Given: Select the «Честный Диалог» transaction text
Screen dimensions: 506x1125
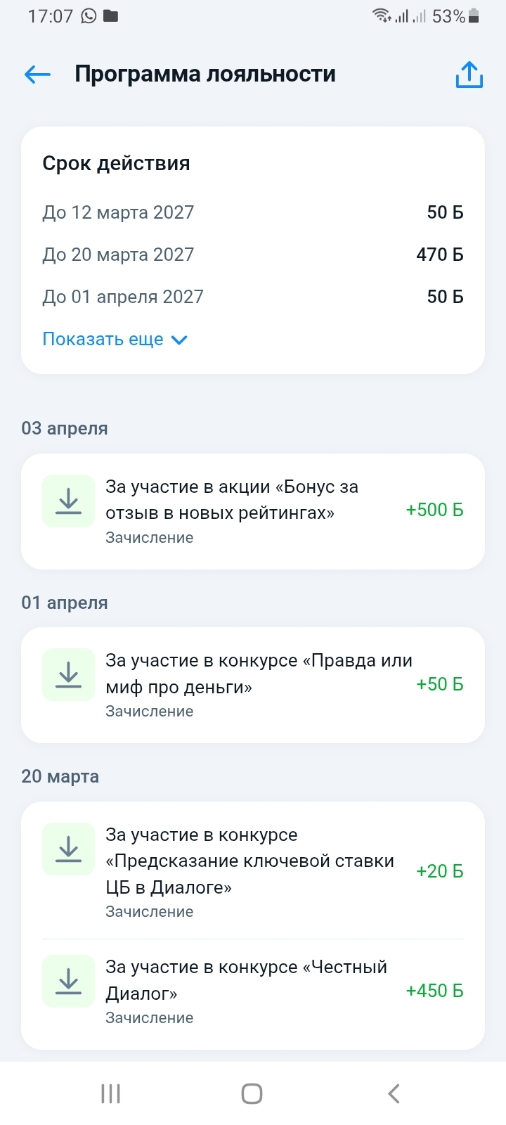Looking at the screenshot, I should point(246,979).
